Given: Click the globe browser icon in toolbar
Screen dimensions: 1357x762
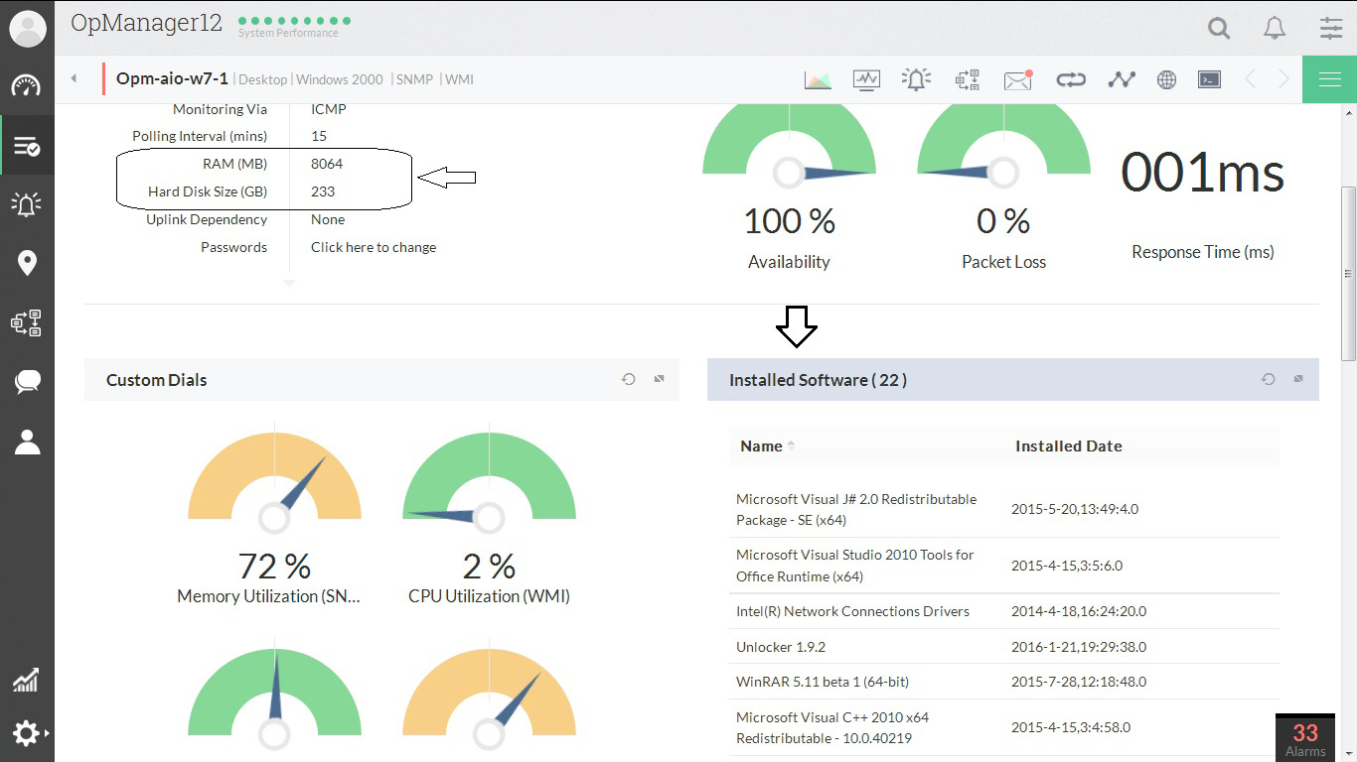Looking at the screenshot, I should click(1166, 80).
